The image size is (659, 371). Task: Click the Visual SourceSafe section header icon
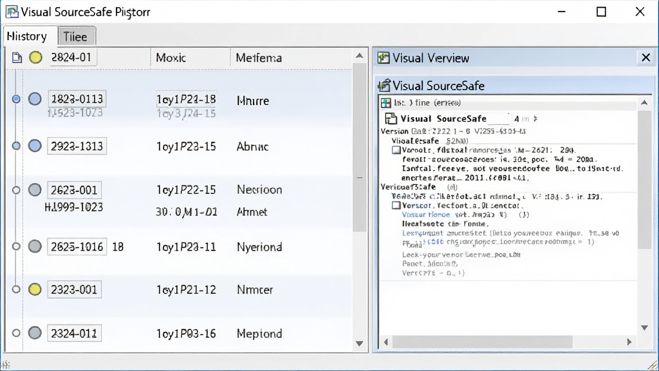(384, 86)
